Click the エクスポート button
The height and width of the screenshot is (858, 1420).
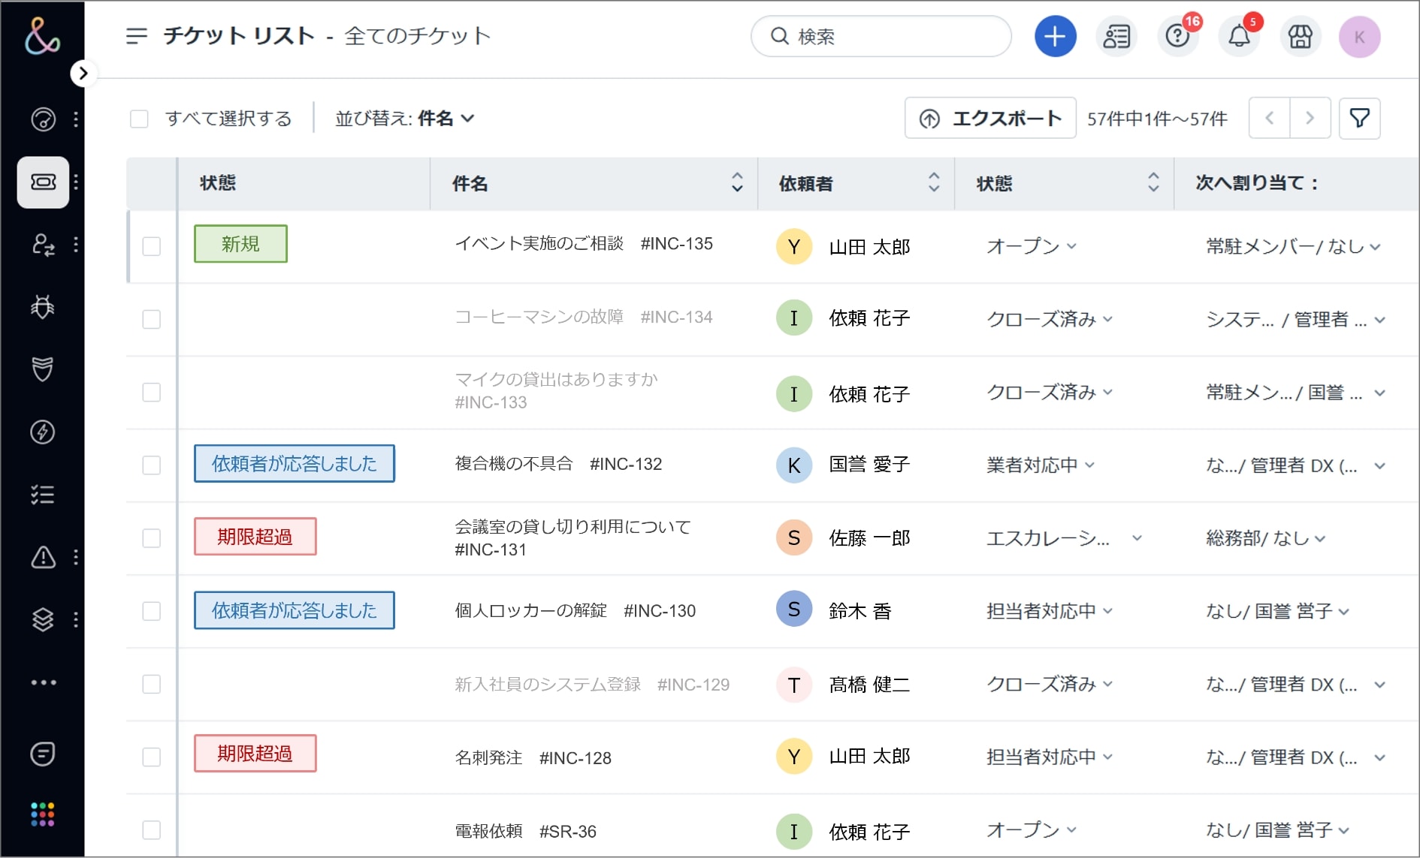coord(990,119)
